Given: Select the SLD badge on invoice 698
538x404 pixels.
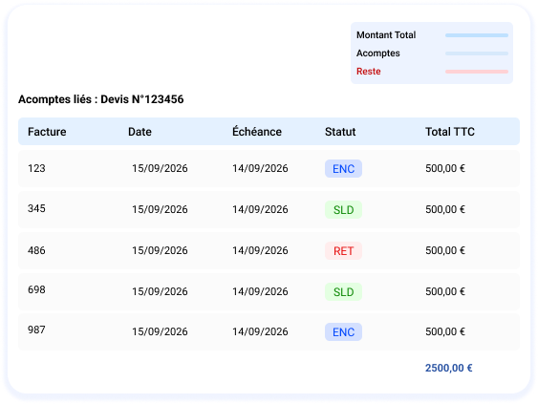Looking at the screenshot, I should pos(343,292).
